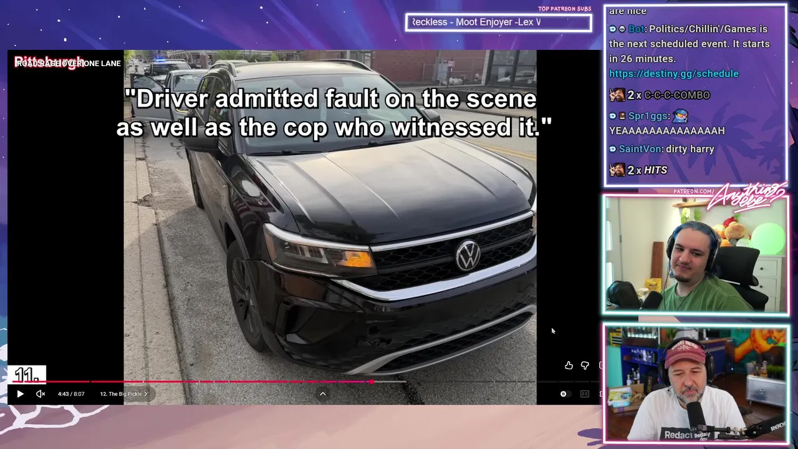Click the Bot username in chat
This screenshot has height=449, width=798.
[x=637, y=29]
